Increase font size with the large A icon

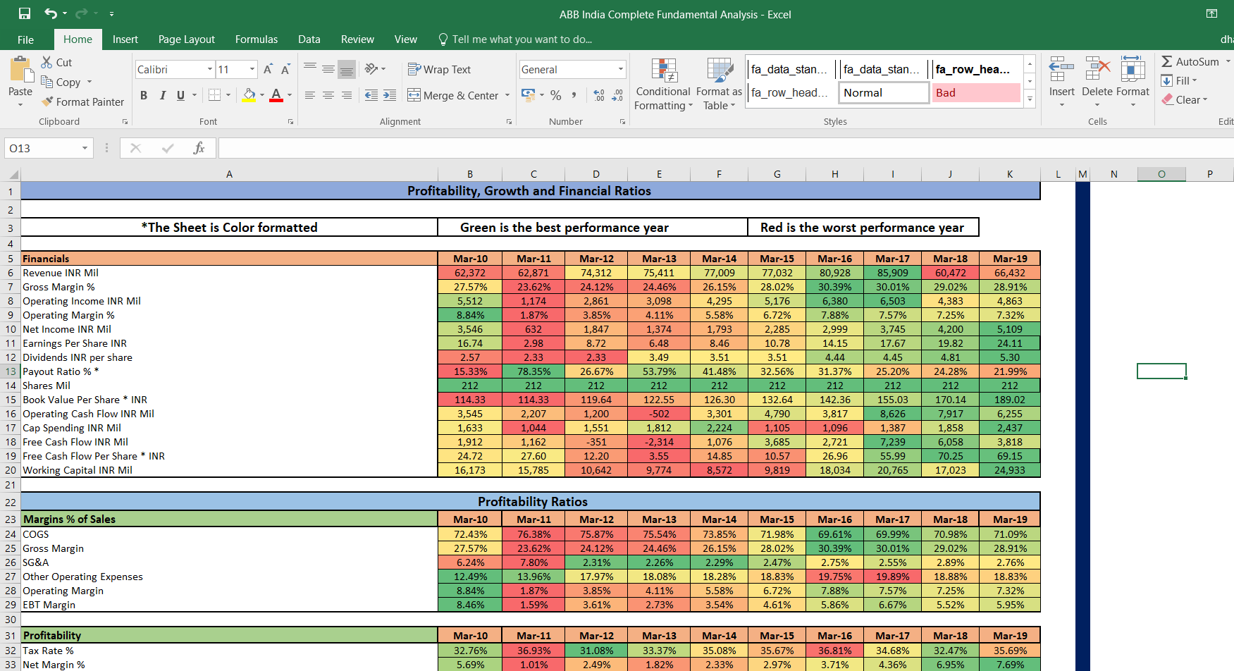point(268,69)
